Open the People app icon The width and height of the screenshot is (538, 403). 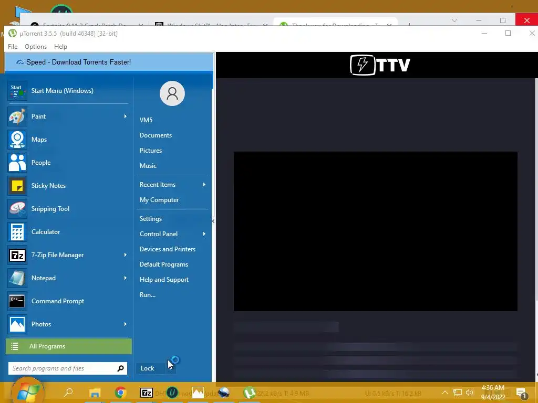(x=17, y=163)
